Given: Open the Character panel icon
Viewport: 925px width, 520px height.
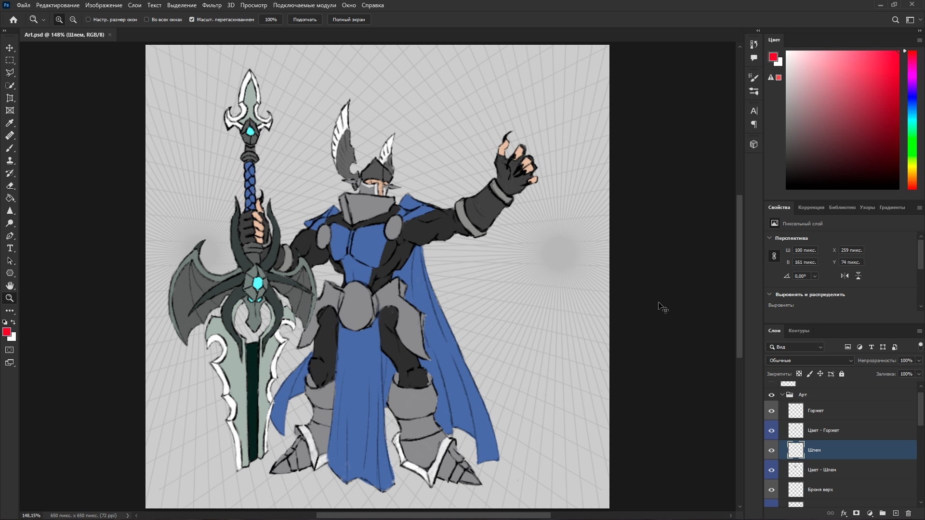Looking at the screenshot, I should pos(754,111).
